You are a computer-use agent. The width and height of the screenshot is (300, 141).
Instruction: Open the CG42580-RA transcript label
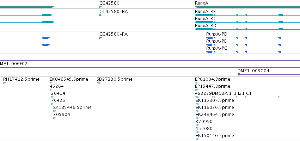[114, 12]
